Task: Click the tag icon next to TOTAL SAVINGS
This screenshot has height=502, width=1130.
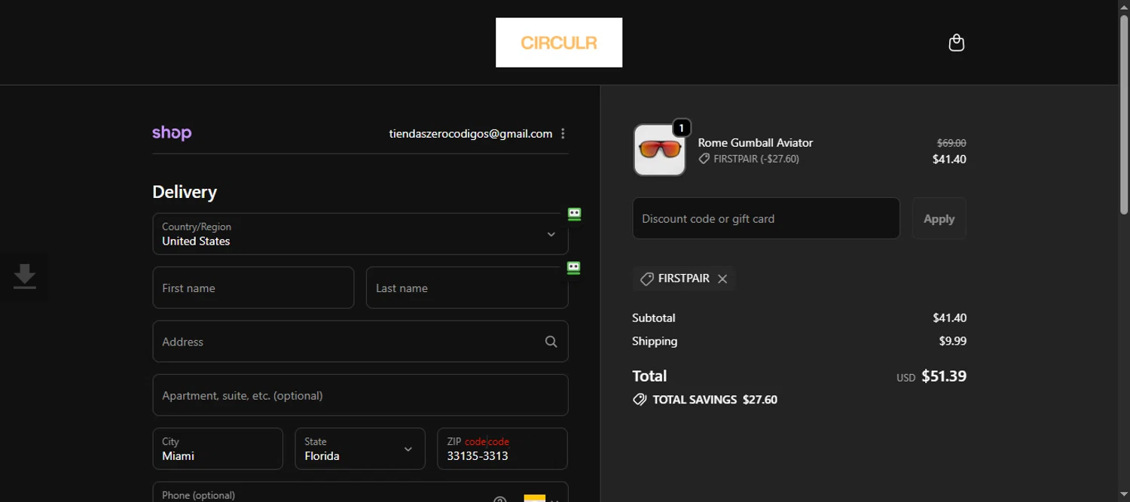Action: click(x=640, y=400)
